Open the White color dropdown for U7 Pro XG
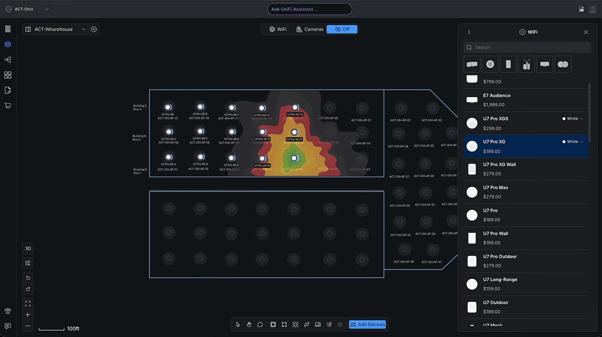Viewport: 602px width, 337px height. [x=573, y=141]
